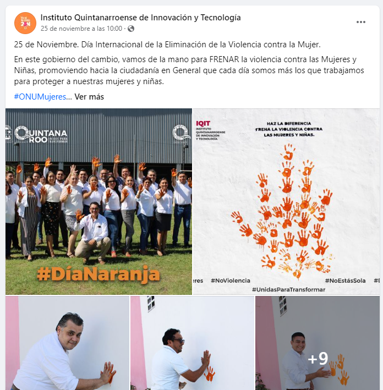The image size is (383, 390).
Task: Open photo of gray-haired man pressing wall
Action: (68, 343)
